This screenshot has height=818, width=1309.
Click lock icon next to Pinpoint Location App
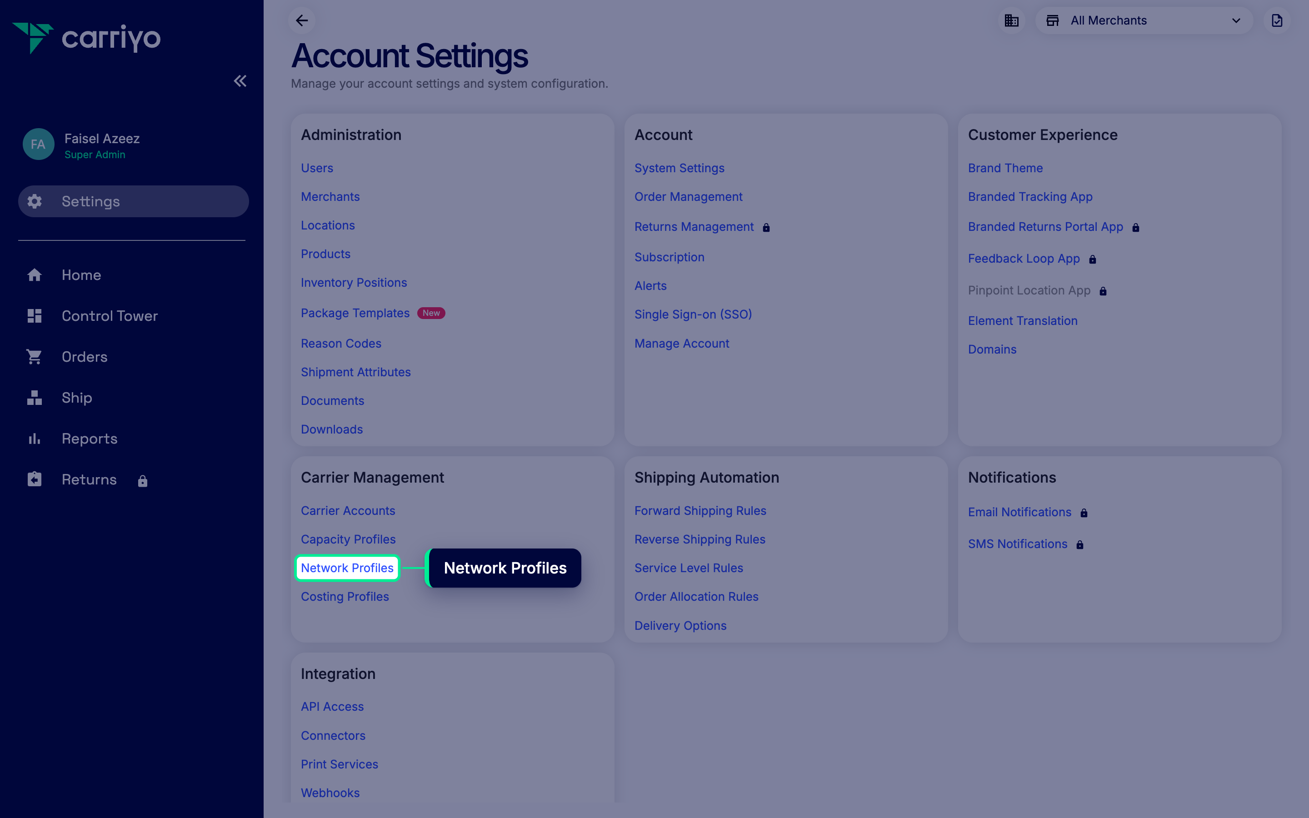(x=1103, y=292)
